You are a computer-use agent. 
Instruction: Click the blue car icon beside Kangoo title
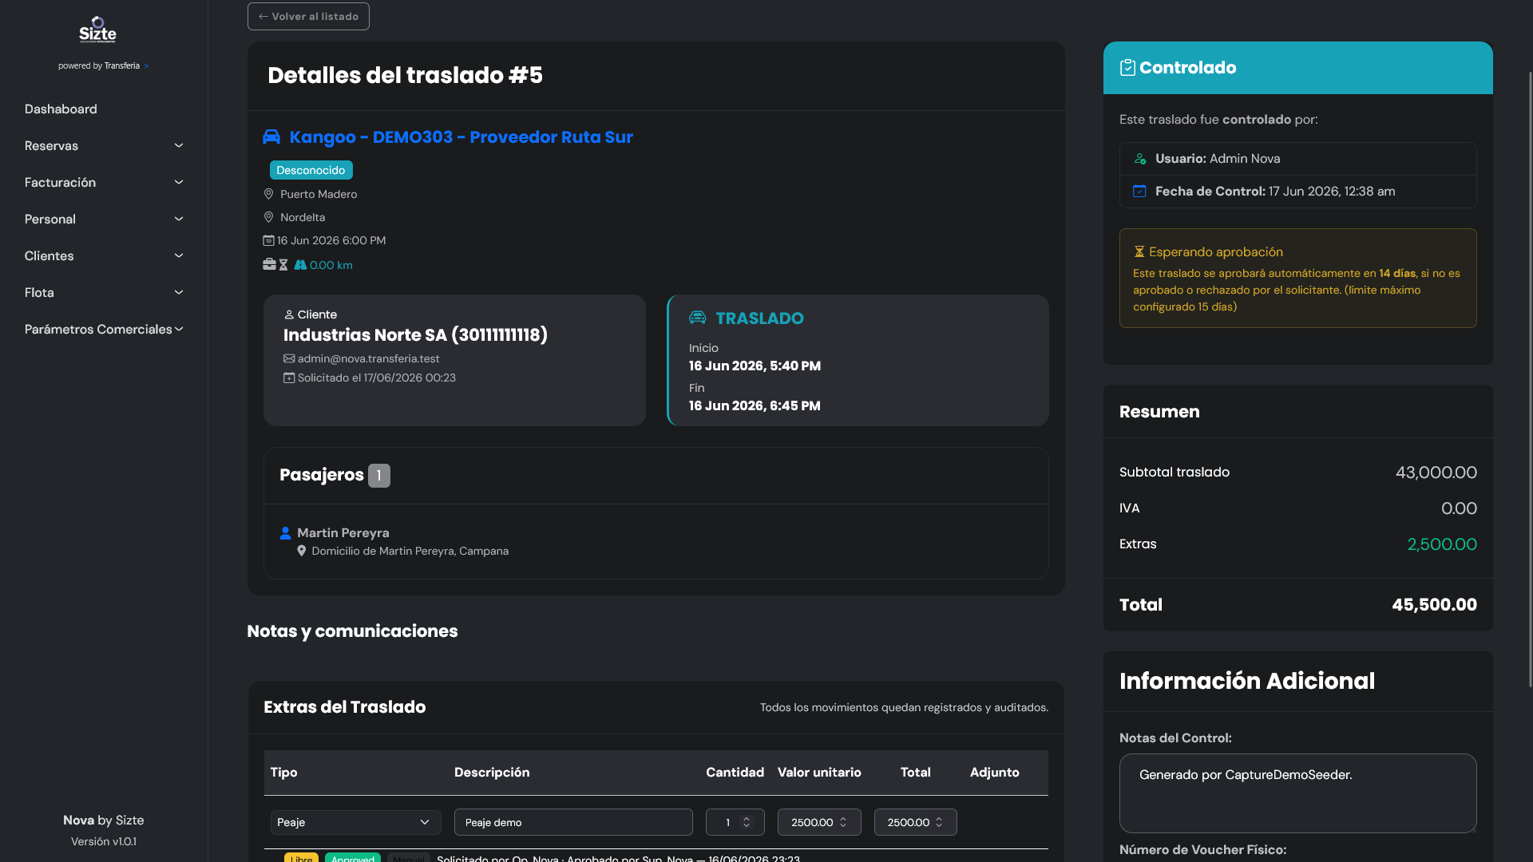click(x=271, y=136)
